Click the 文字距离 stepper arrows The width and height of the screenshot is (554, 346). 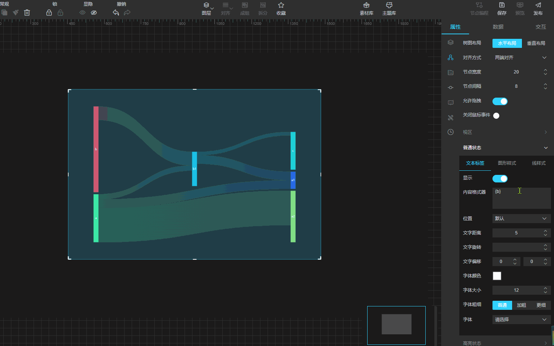[545, 233]
